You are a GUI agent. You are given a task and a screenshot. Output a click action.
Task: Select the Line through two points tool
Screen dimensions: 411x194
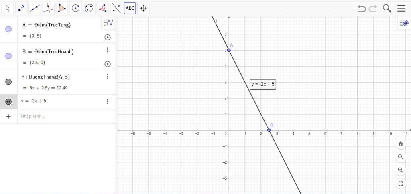pyautogui.click(x=35, y=8)
